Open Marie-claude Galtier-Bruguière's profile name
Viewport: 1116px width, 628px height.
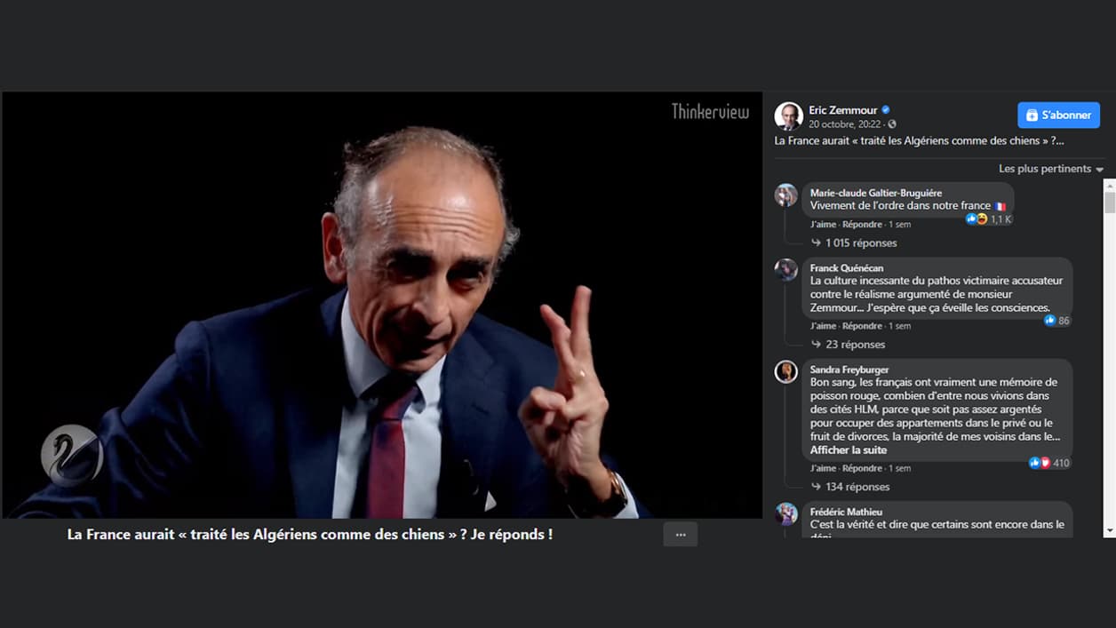876,193
